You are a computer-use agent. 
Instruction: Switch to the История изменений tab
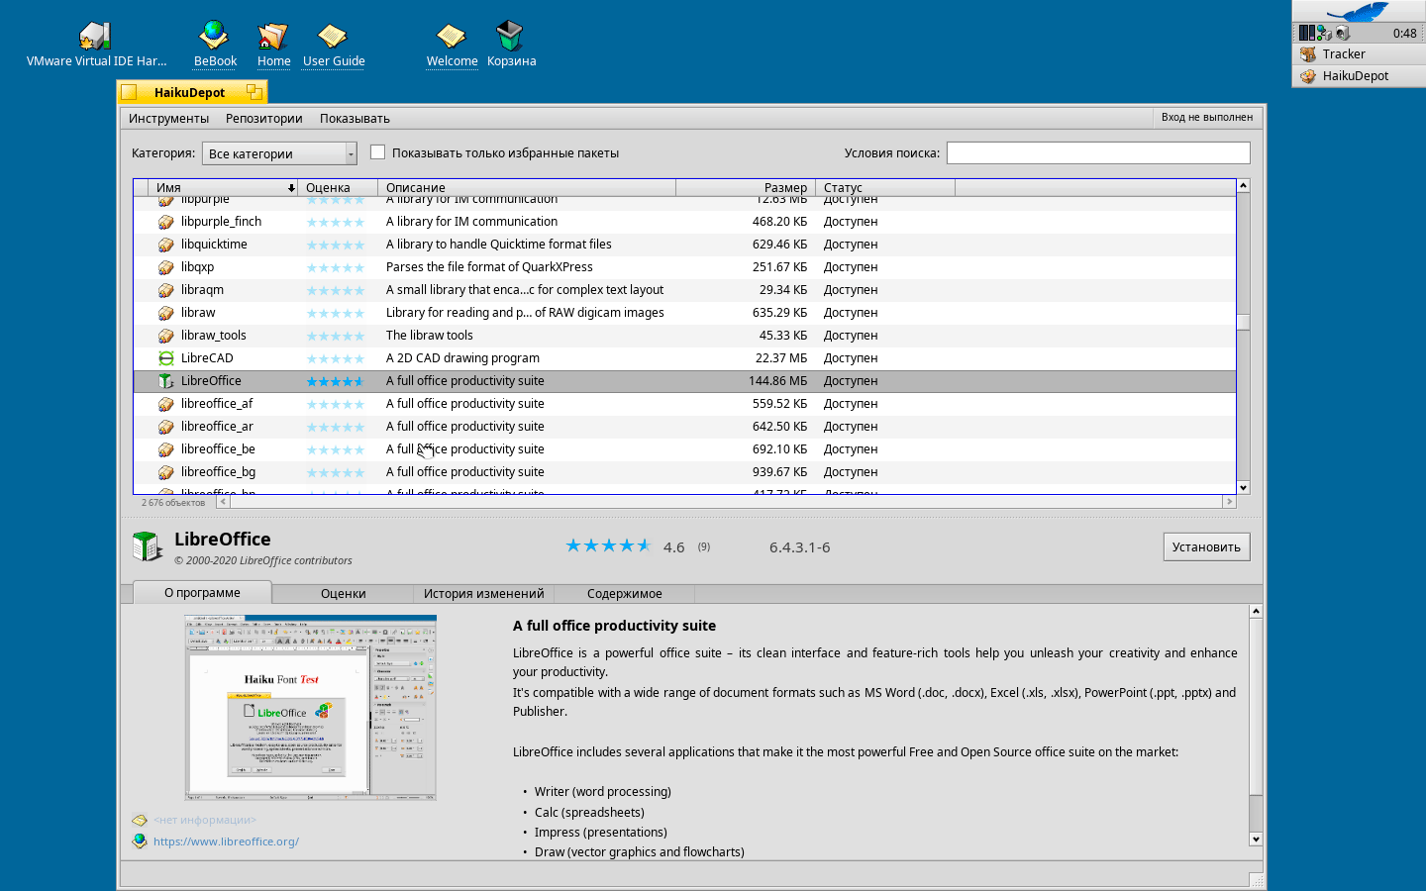tap(483, 594)
